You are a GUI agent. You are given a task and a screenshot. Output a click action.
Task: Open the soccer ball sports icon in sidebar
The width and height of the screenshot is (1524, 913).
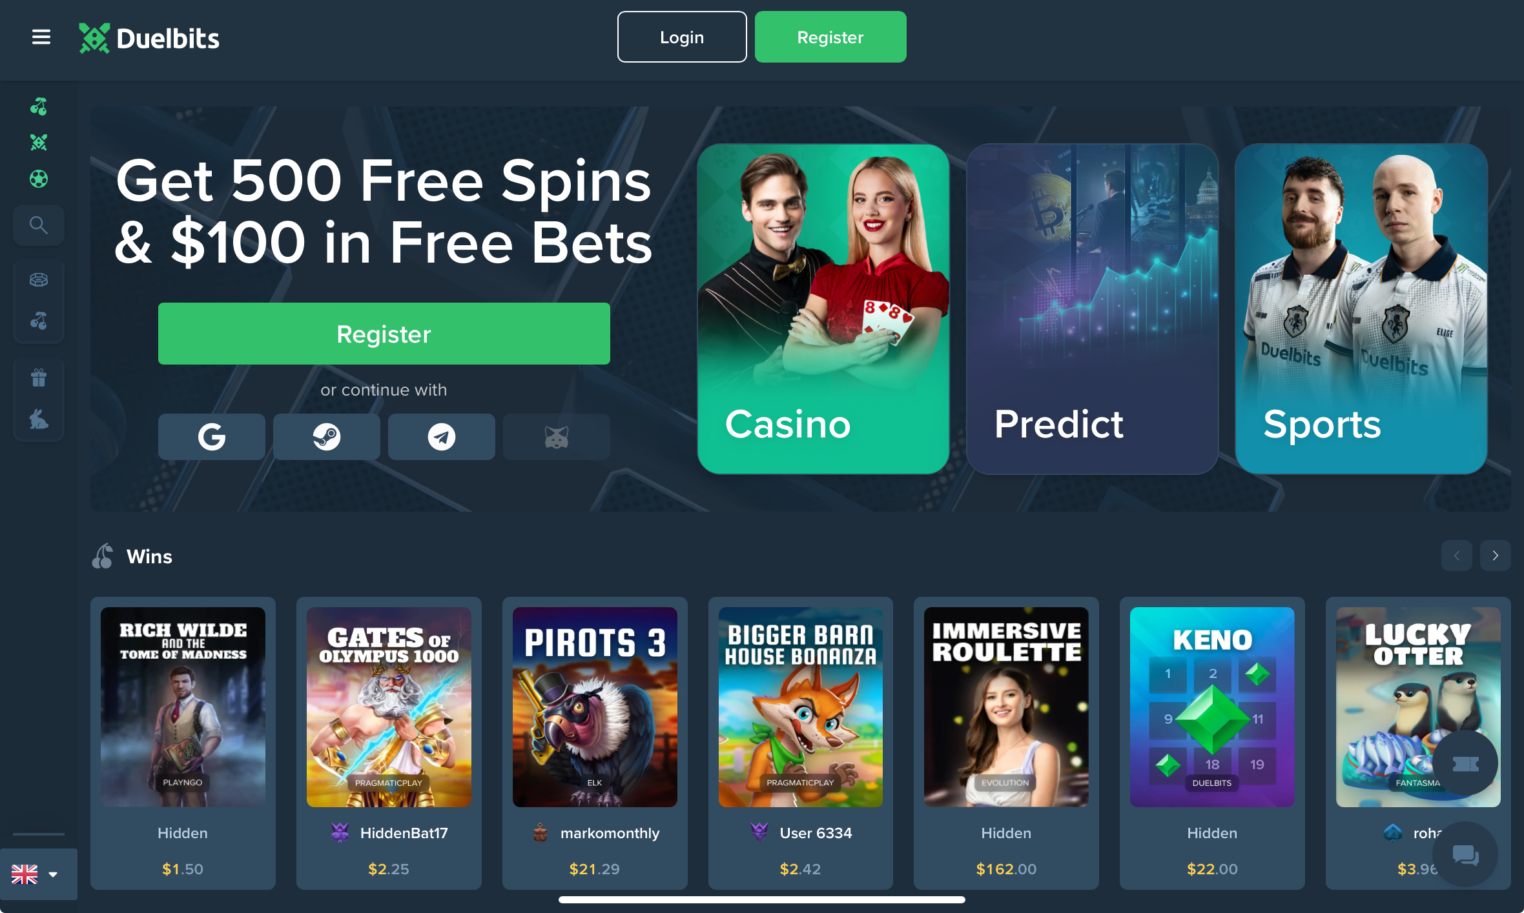(x=39, y=179)
